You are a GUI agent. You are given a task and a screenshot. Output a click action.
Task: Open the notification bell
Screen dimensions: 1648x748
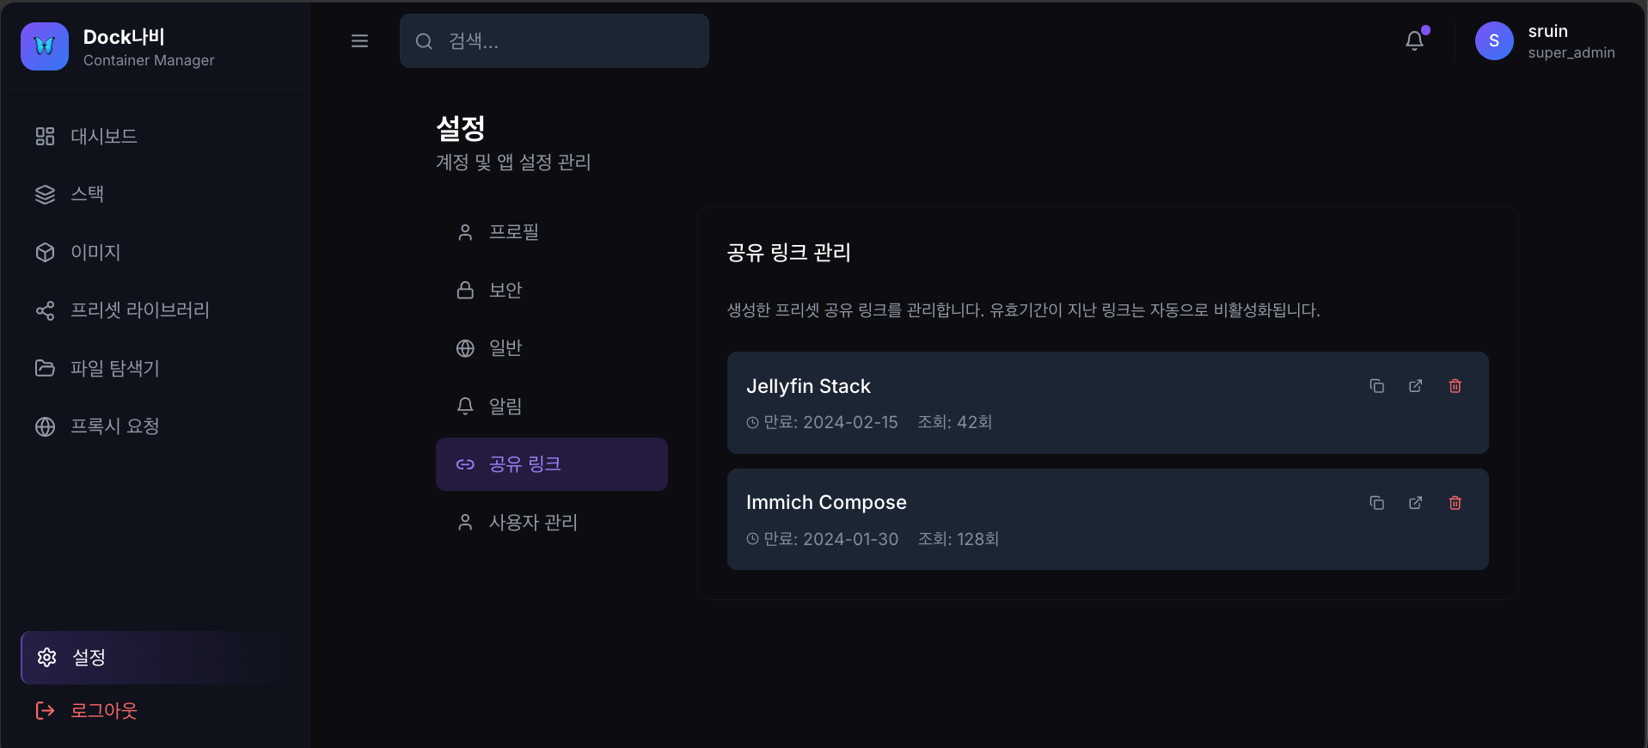click(x=1413, y=40)
